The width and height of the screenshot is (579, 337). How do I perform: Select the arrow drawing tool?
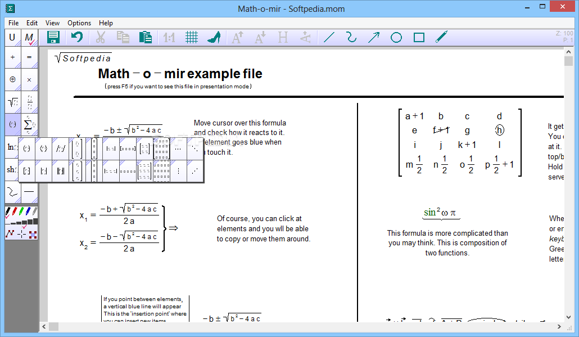[374, 37]
